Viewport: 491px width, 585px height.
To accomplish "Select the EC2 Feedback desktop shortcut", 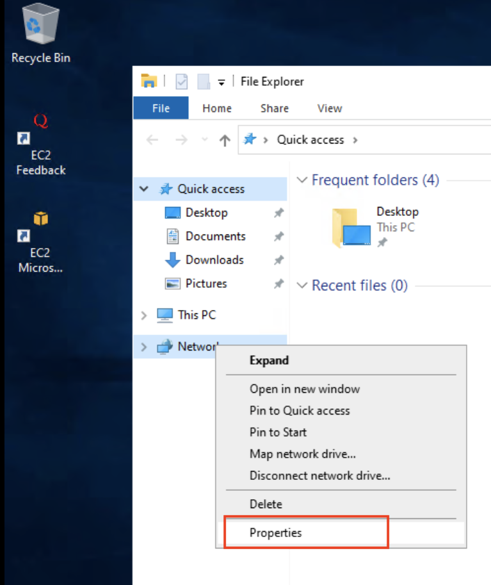I will click(x=40, y=145).
